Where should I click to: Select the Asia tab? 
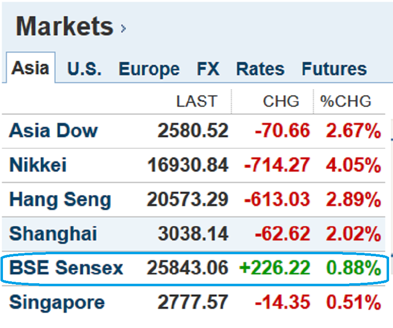point(30,68)
